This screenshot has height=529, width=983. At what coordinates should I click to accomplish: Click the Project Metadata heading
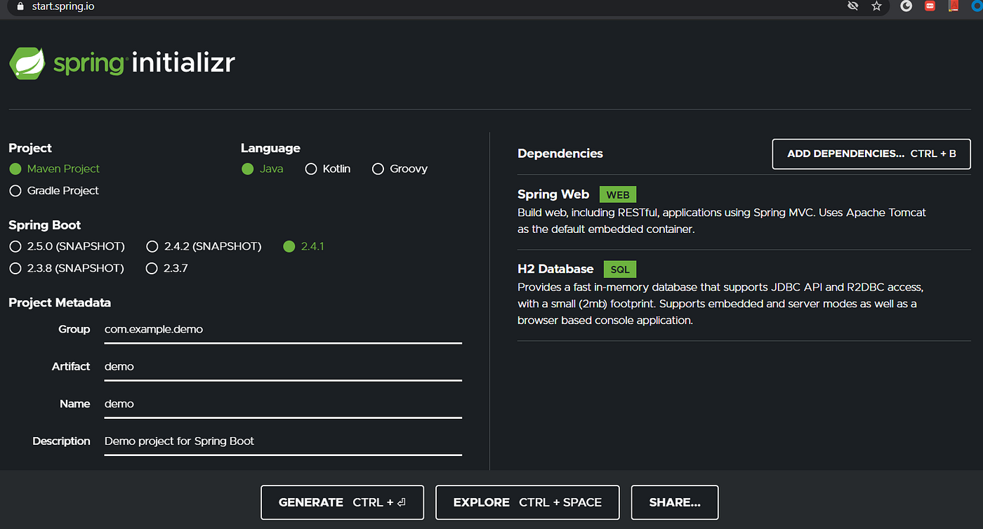point(60,302)
